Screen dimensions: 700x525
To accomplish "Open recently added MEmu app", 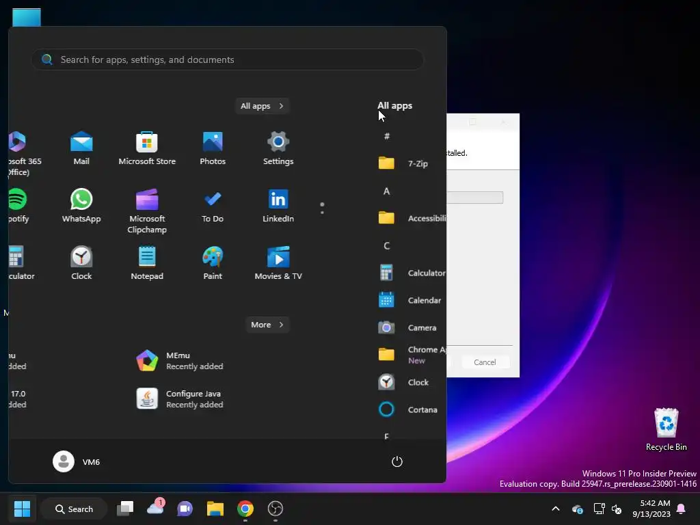I will [x=180, y=361].
